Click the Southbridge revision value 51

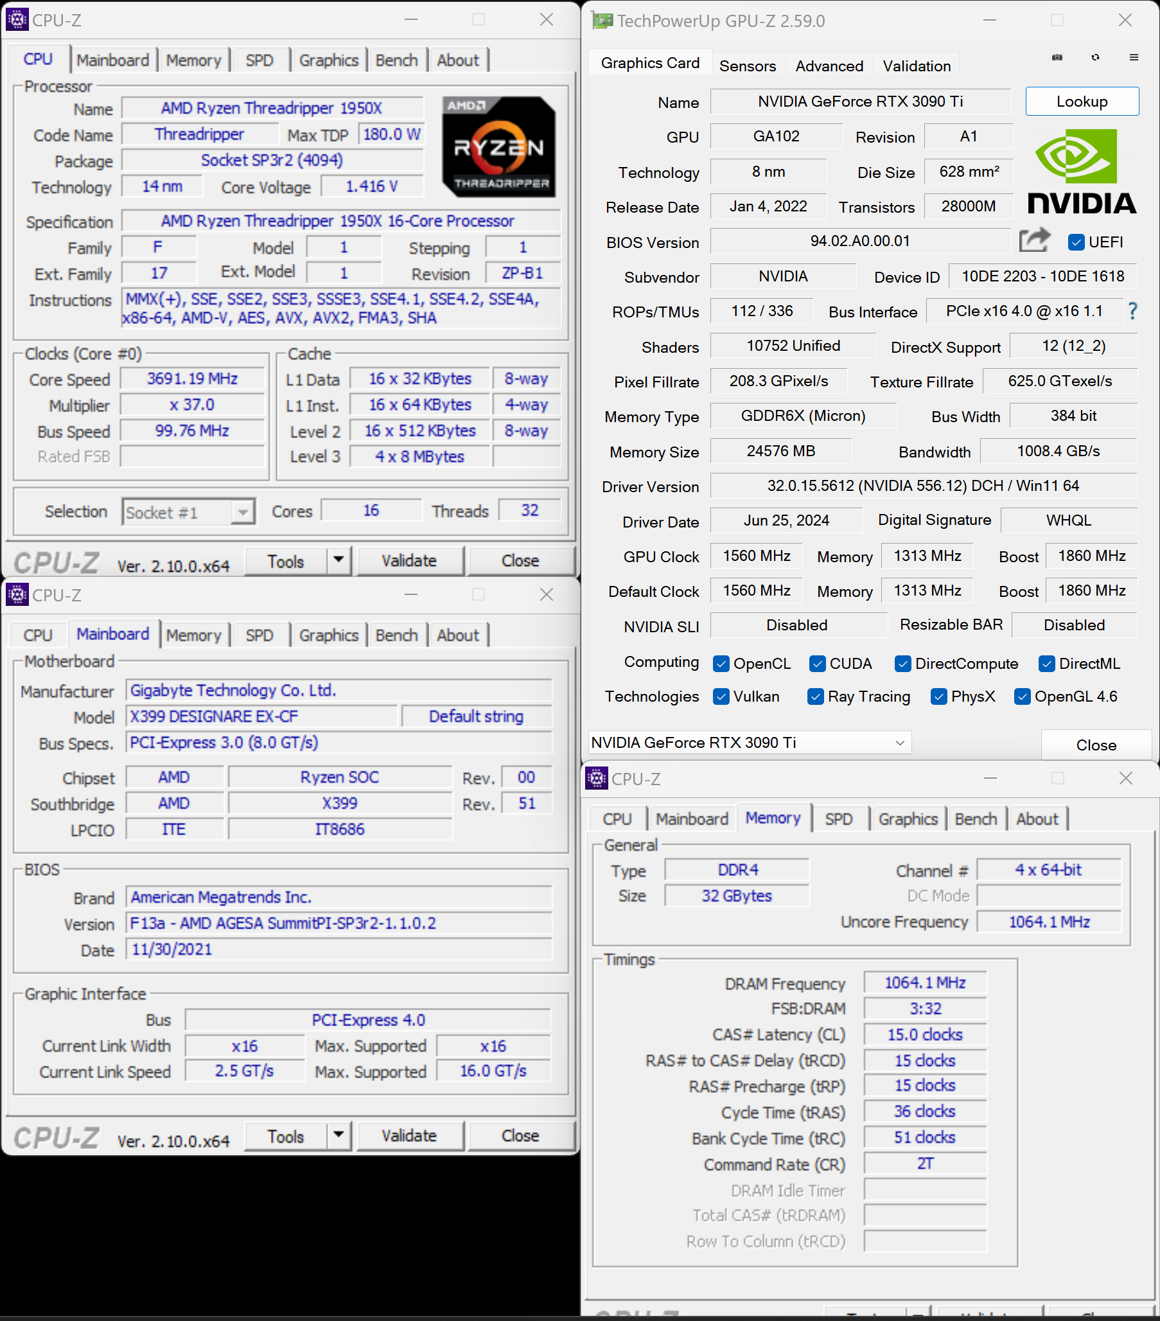(x=527, y=802)
